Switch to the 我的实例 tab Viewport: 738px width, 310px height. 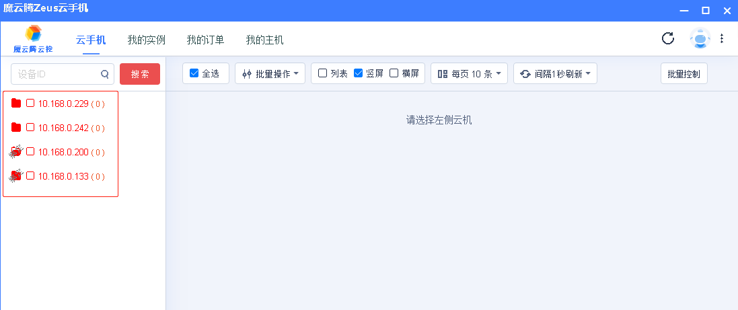point(147,40)
